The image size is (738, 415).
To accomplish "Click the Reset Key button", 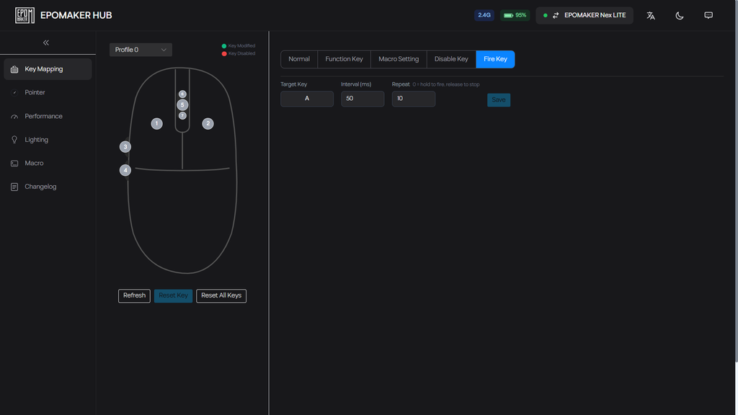I will pyautogui.click(x=173, y=295).
